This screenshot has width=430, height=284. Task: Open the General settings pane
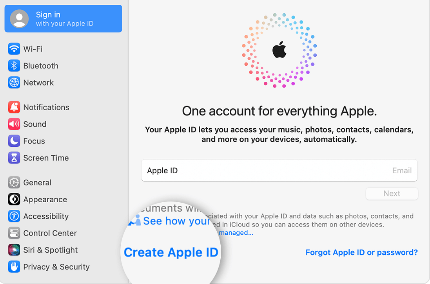[37, 183]
